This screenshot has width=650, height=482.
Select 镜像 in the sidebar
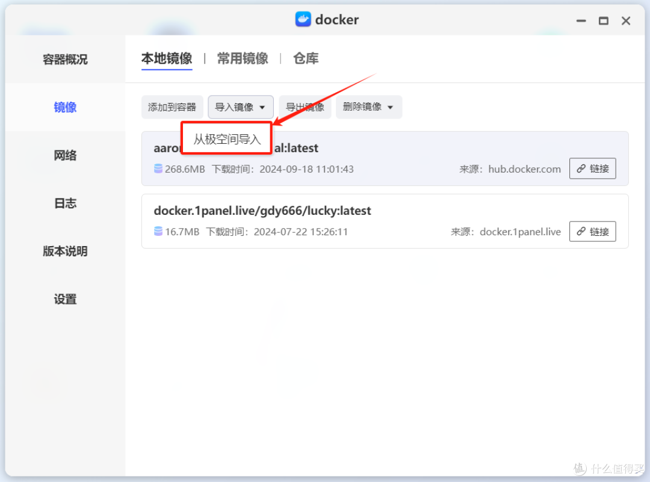coord(65,107)
